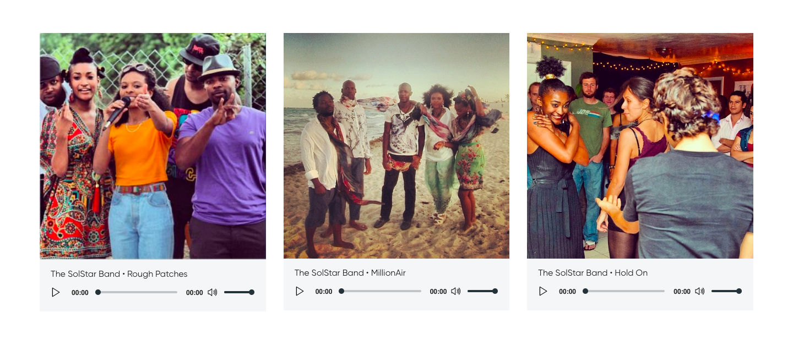This screenshot has height=345, width=793.
Task: Click the Rough Patches seek bar
Action: coord(137,292)
